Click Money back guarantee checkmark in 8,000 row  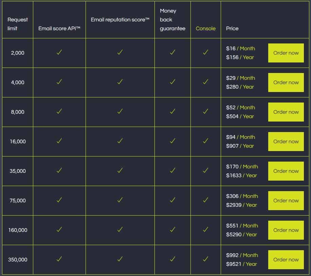172,111
